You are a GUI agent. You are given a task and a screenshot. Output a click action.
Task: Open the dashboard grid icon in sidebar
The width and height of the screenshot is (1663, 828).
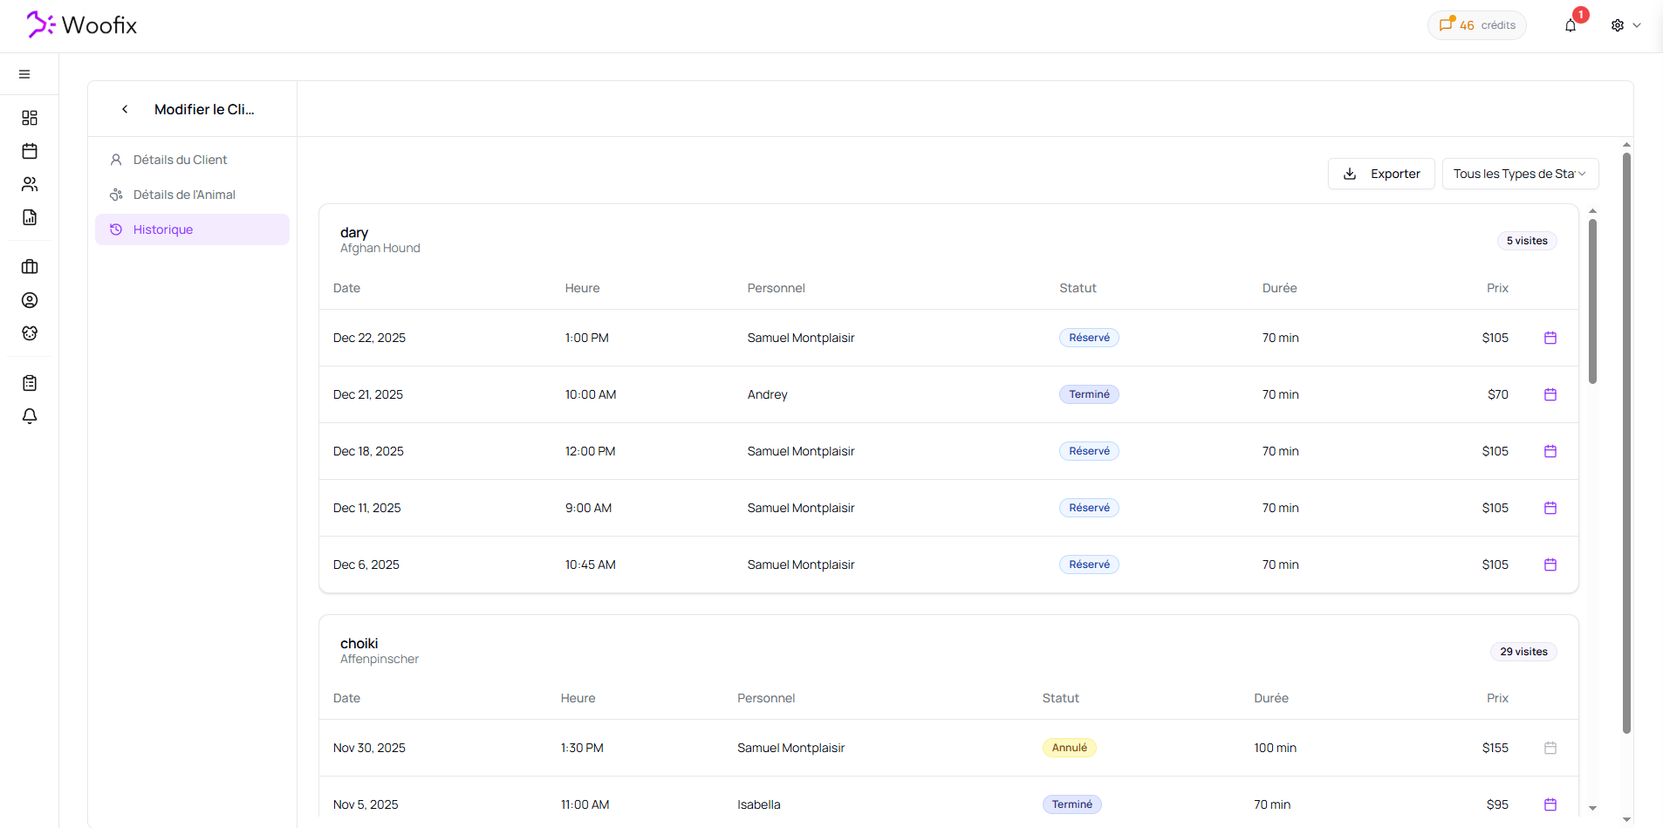click(x=30, y=118)
